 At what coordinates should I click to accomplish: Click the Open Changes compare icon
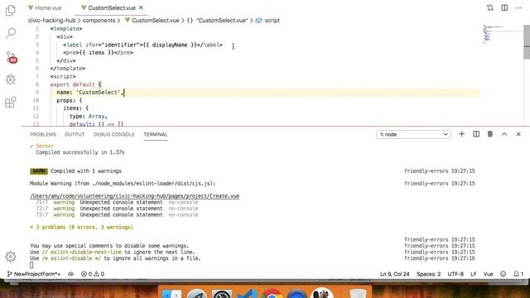point(489,7)
